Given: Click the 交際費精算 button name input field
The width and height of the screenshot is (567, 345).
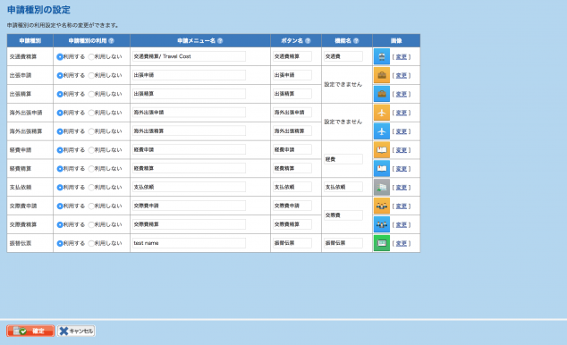Looking at the screenshot, I should tap(292, 224).
